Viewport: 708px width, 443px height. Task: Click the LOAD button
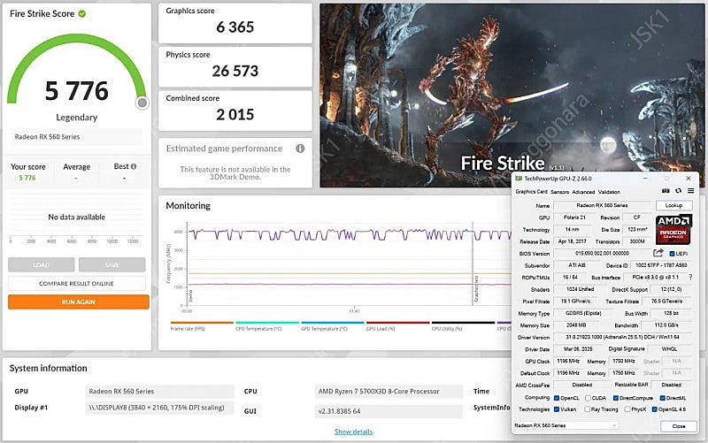pos(41,264)
